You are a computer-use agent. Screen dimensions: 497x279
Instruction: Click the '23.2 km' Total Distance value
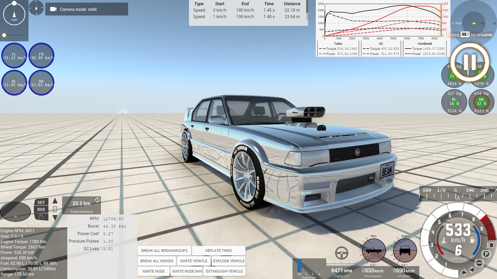coord(81,204)
